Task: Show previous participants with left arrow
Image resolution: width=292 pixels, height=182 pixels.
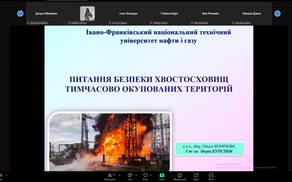Action: pyautogui.click(x=20, y=13)
